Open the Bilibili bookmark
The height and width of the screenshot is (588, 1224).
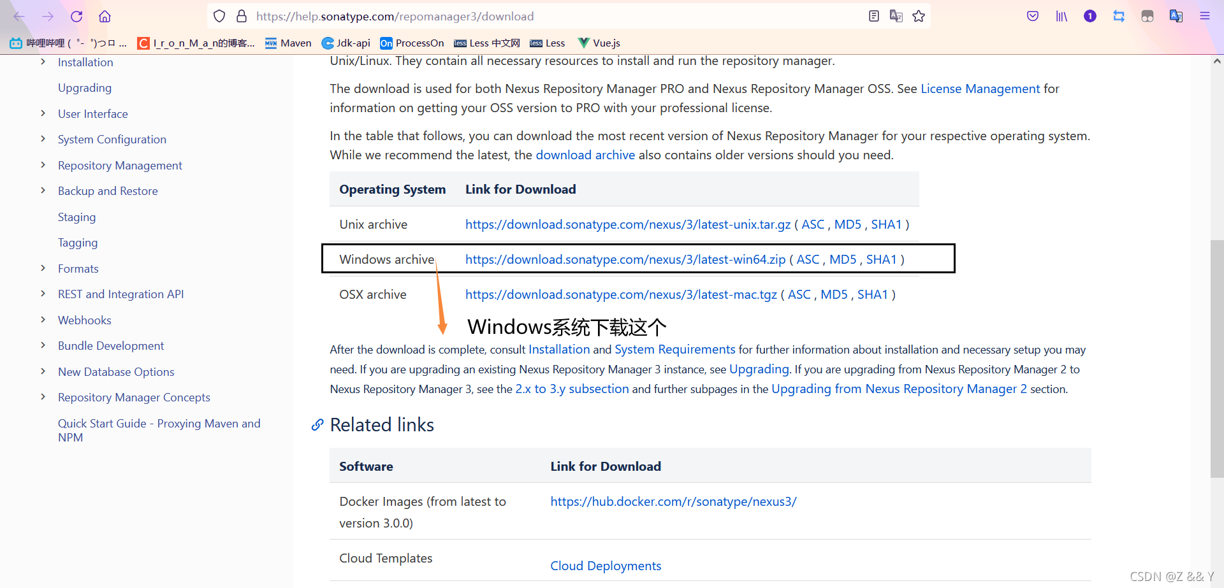(68, 43)
